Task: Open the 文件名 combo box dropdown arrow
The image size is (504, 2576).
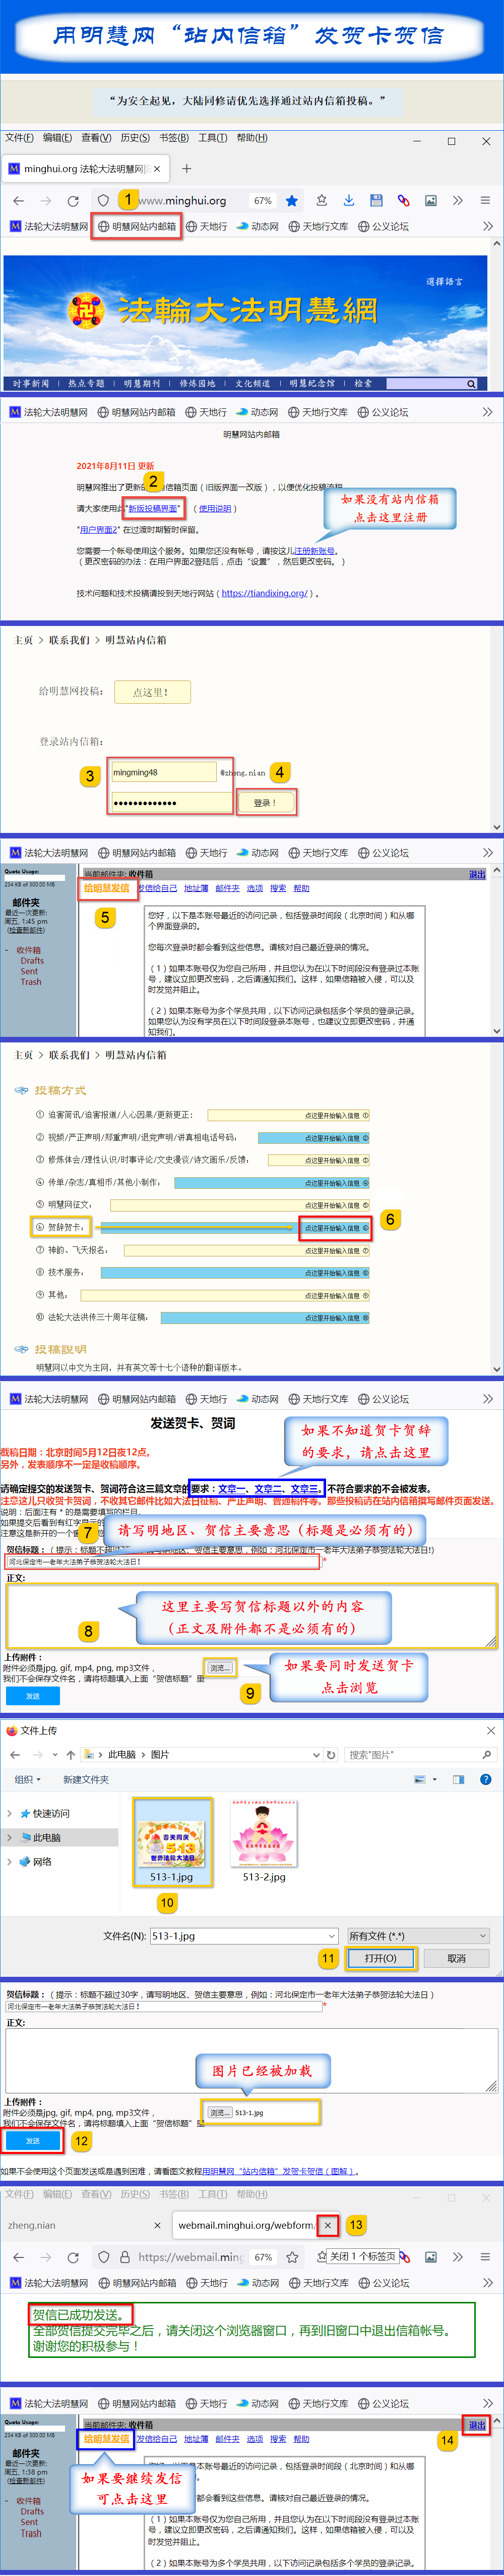Action: [x=330, y=1936]
